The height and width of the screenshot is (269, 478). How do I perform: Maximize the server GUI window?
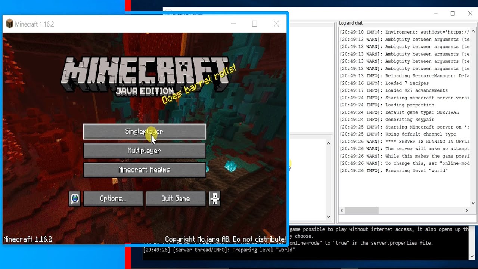tap(453, 13)
